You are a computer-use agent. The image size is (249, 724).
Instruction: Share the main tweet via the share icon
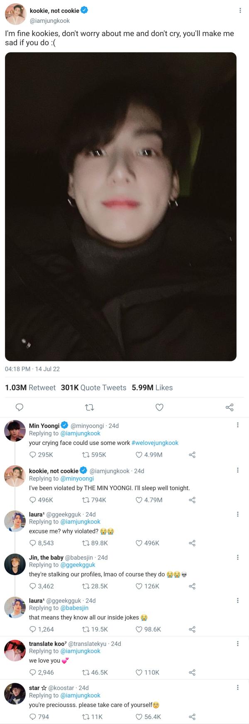pyautogui.click(x=229, y=407)
